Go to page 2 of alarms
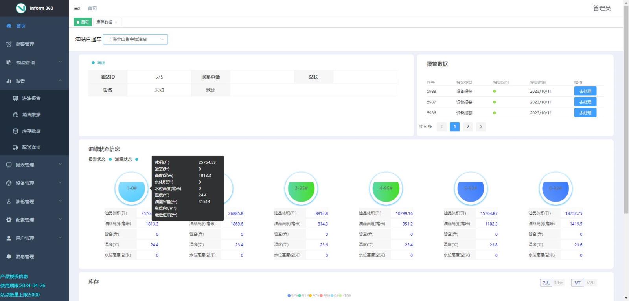Image resolution: width=629 pixels, height=301 pixels. pos(468,127)
